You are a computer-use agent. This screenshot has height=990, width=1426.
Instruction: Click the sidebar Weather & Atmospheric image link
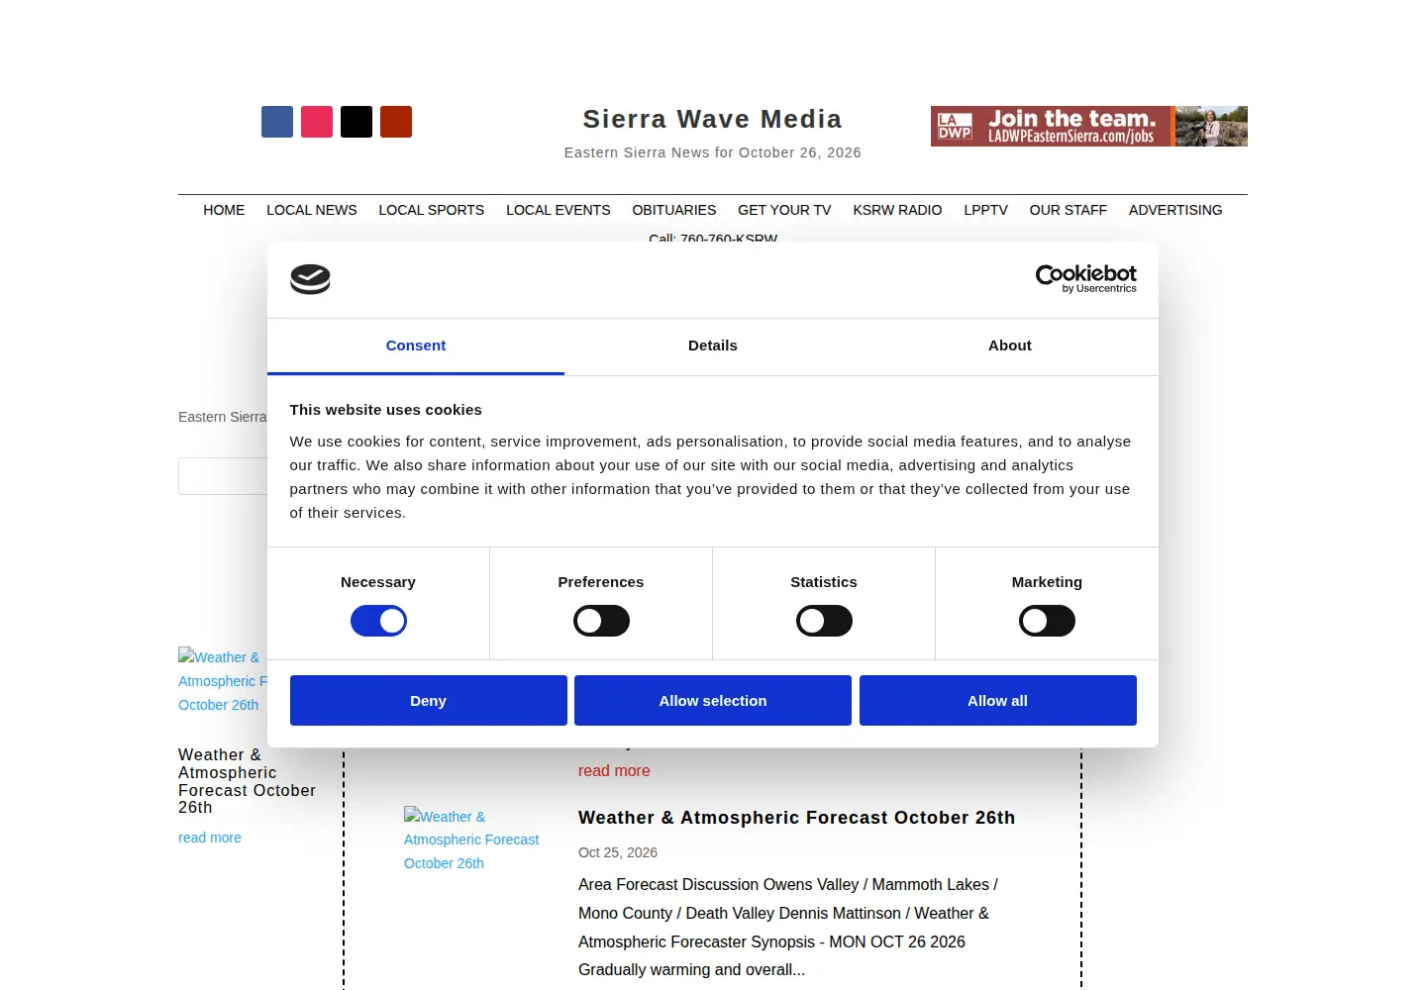tap(222, 681)
